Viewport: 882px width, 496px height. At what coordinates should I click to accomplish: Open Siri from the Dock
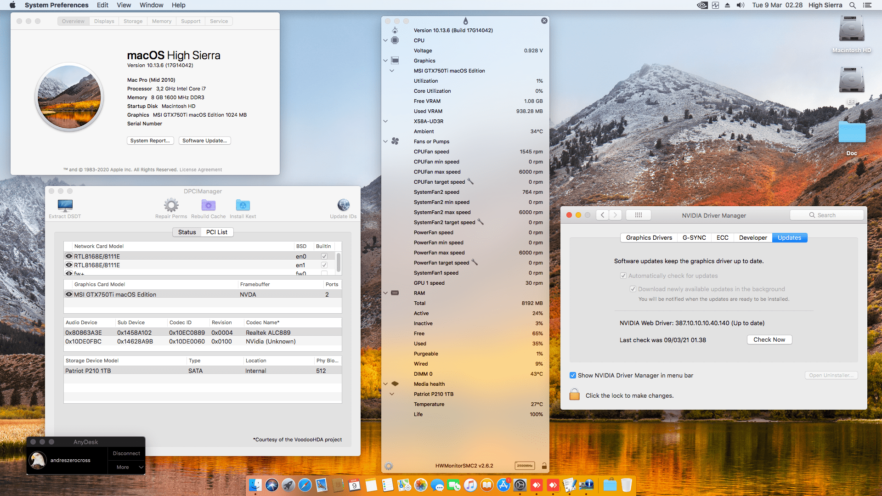pos(271,485)
